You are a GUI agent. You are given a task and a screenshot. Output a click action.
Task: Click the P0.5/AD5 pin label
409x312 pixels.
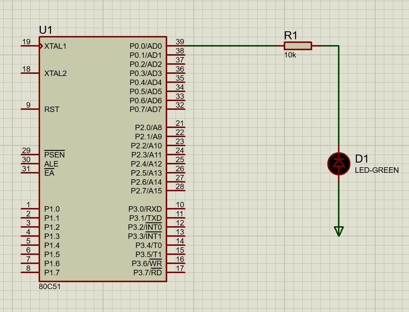146,92
